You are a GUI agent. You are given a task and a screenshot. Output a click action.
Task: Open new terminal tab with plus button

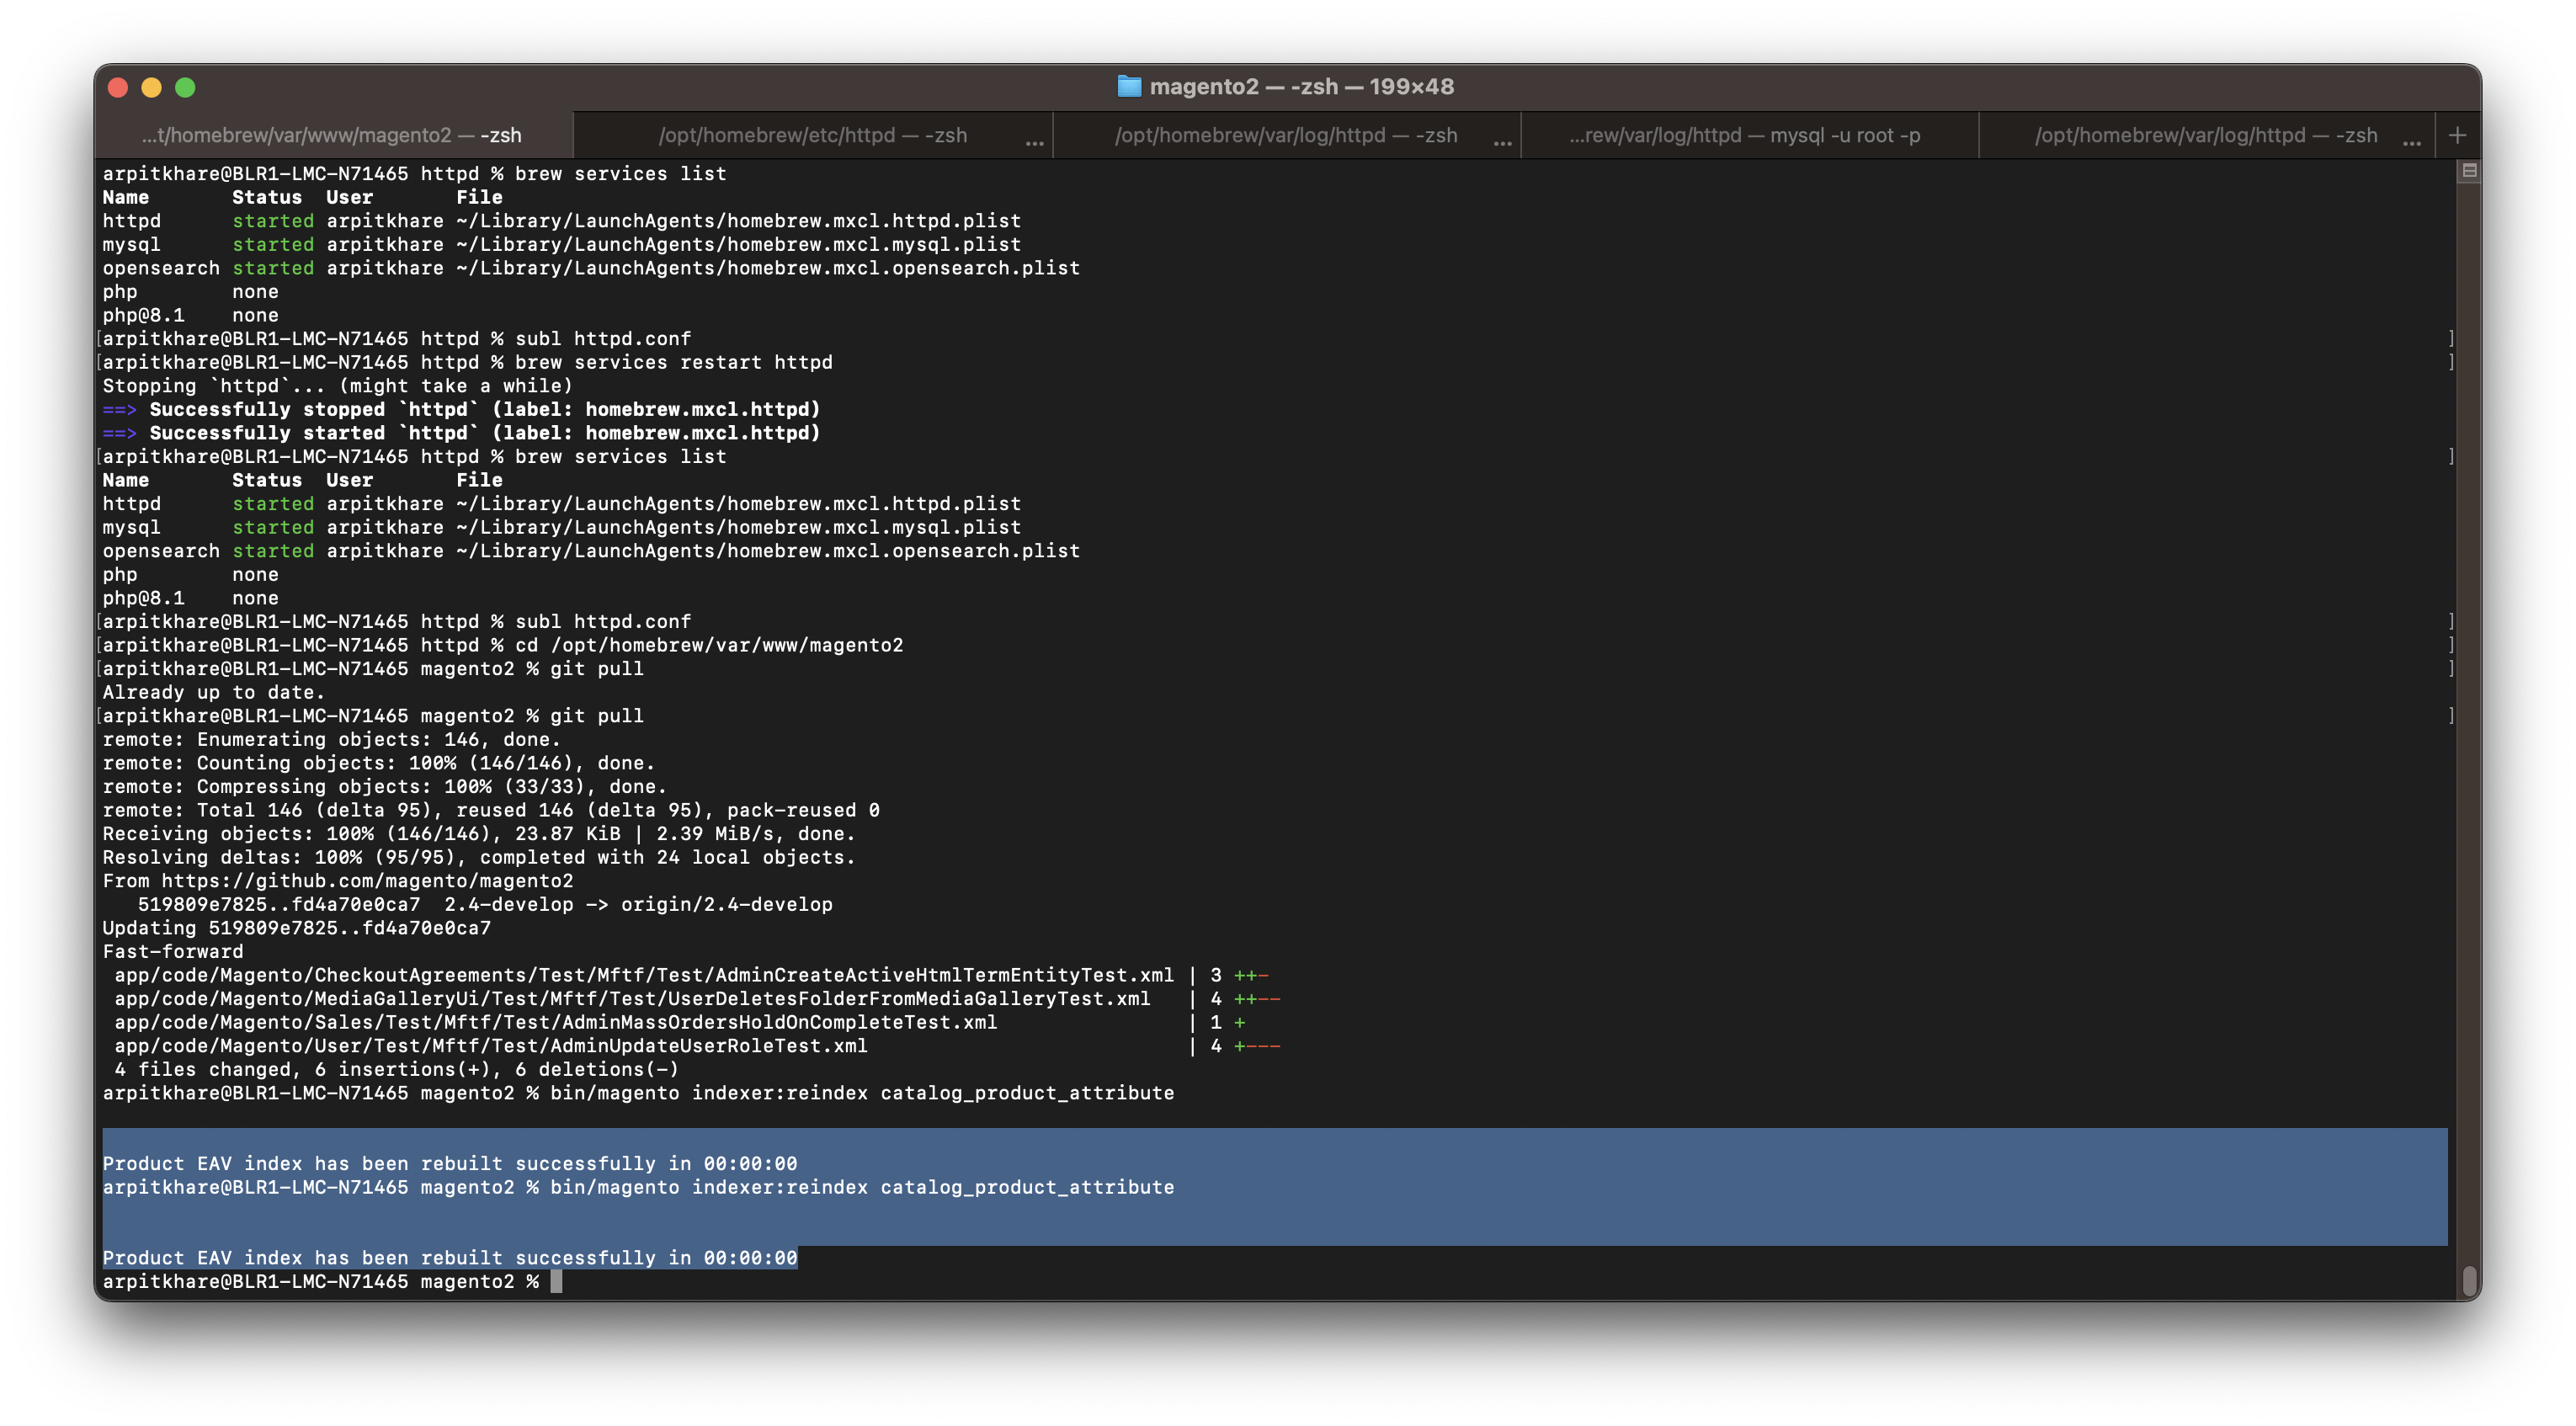pyautogui.click(x=2458, y=134)
